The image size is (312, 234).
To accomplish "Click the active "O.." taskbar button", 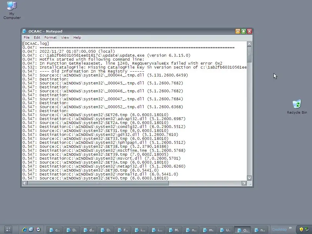I will pos(243,230).
